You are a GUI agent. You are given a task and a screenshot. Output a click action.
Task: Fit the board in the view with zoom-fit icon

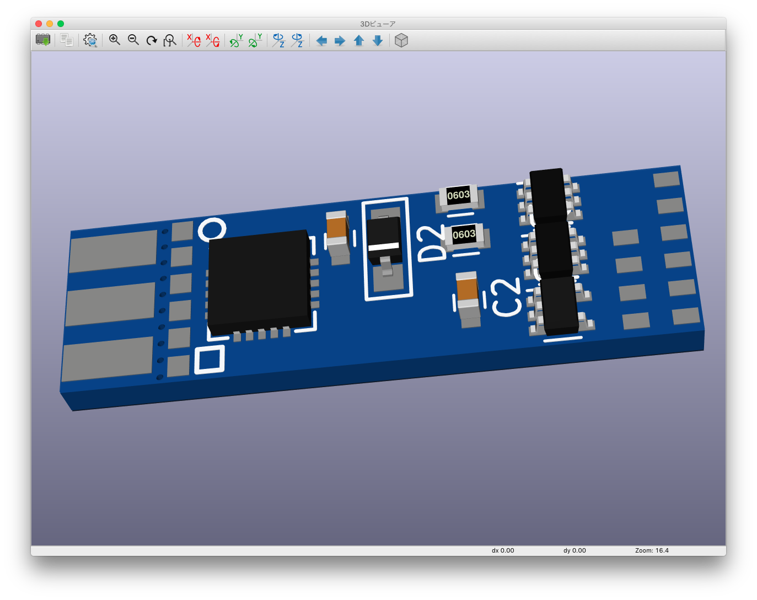[x=170, y=40]
